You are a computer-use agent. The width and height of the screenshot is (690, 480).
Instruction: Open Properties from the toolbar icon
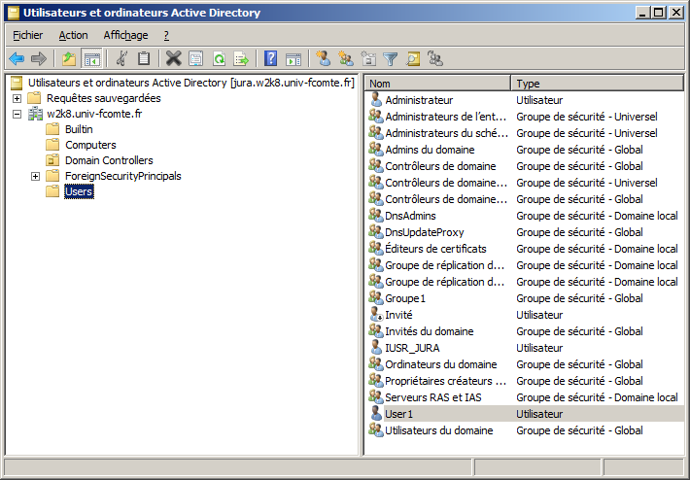[x=196, y=59]
